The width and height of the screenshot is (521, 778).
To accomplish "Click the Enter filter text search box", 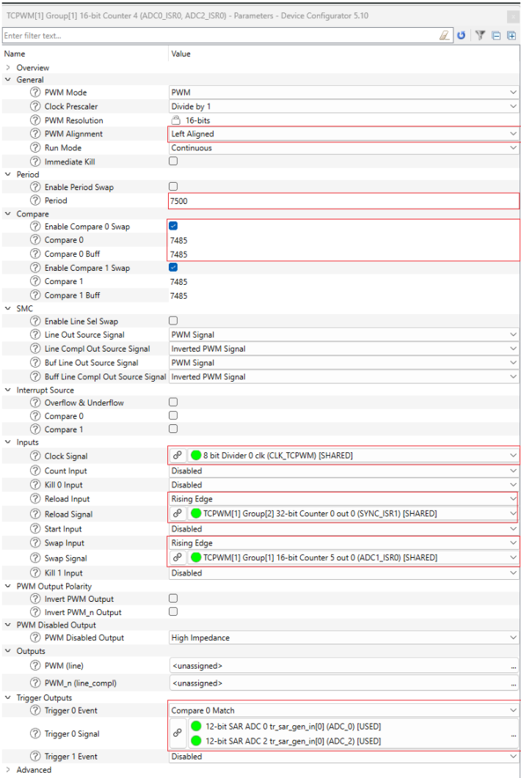I will click(x=219, y=35).
